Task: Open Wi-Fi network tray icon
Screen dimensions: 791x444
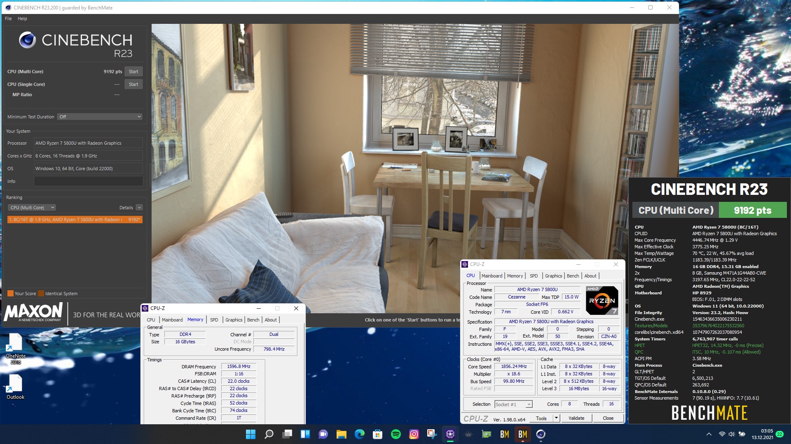Action: coord(722,434)
